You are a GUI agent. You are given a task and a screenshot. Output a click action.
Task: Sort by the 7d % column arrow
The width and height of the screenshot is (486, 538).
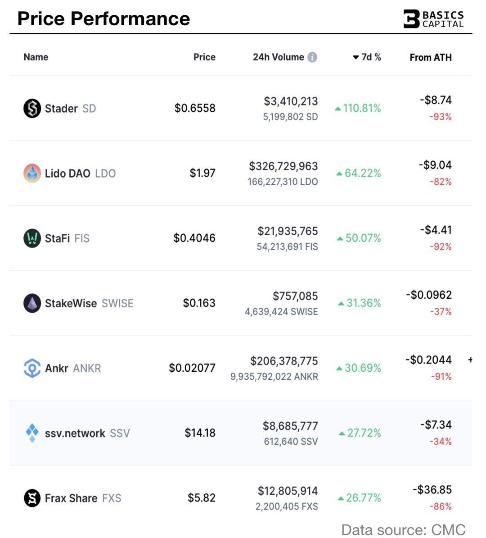pyautogui.click(x=355, y=57)
